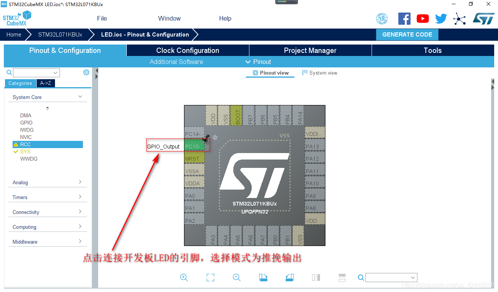This screenshot has height=292, width=498.
Task: Select the Pinout view tab
Action: 270,73
